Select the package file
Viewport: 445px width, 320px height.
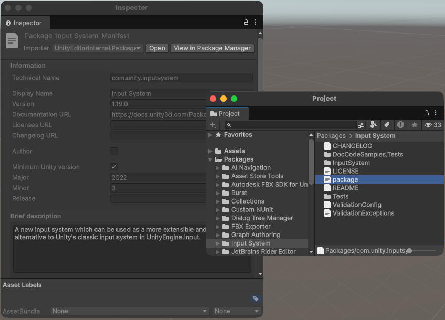[379, 179]
